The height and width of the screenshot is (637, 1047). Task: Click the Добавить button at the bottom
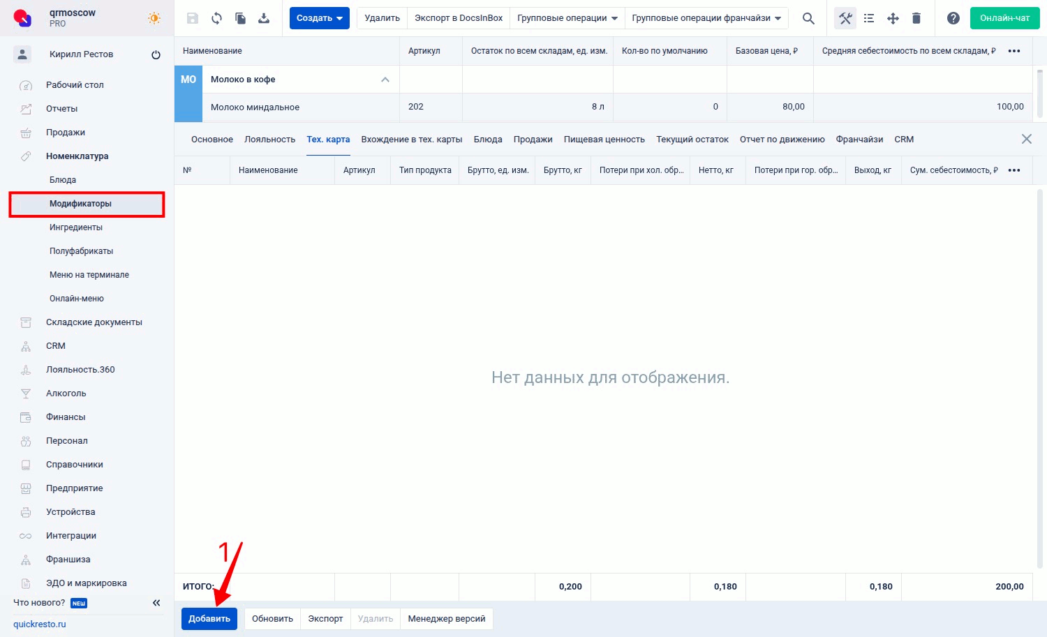pos(209,618)
